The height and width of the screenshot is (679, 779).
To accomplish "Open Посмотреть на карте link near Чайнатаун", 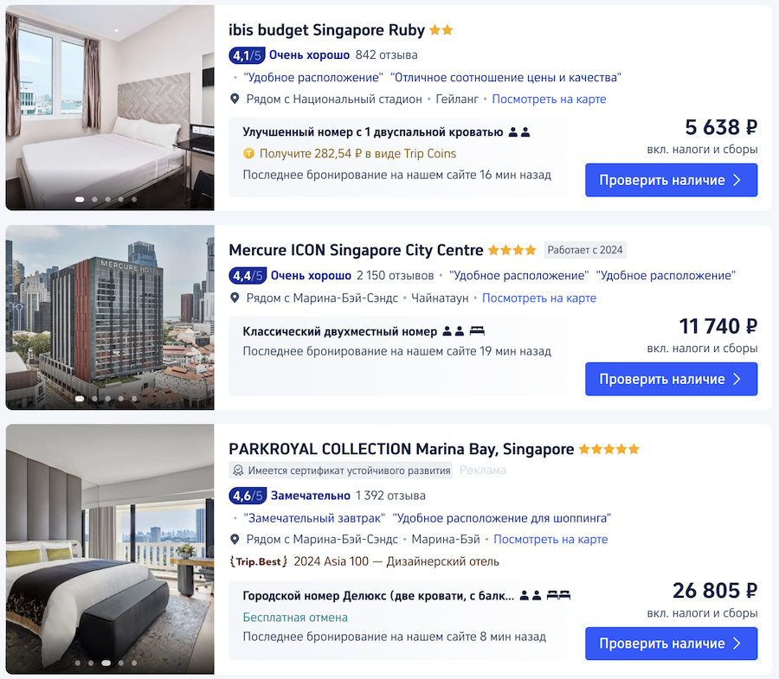I will [539, 298].
